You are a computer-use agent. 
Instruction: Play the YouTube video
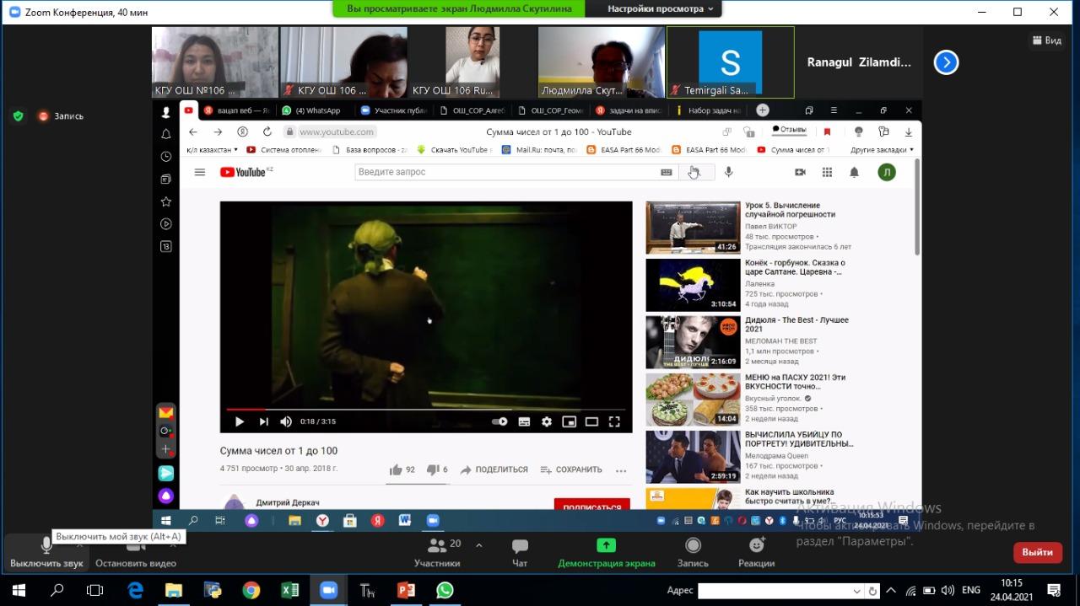coord(240,421)
